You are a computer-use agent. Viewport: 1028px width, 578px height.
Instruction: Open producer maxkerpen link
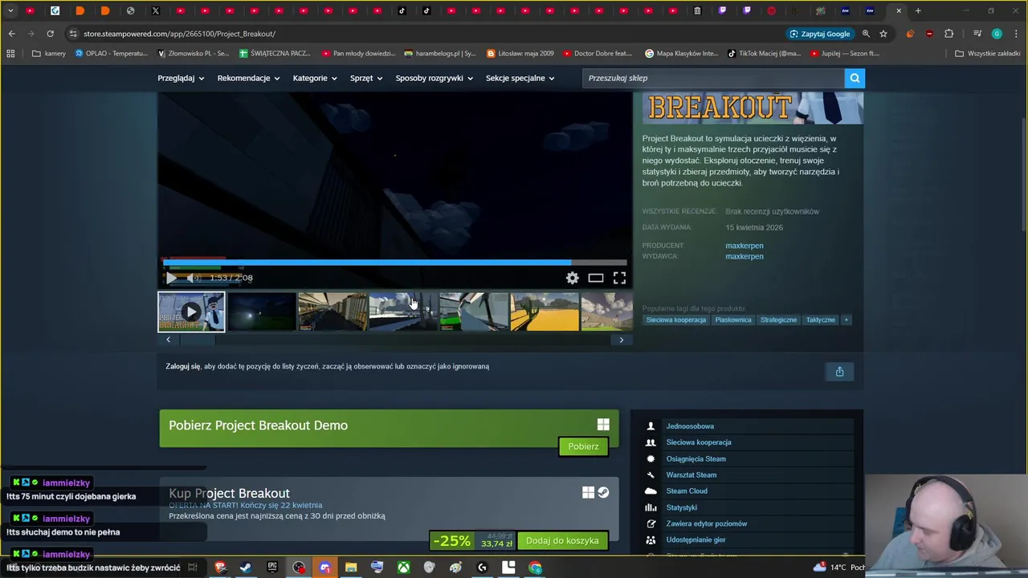click(x=744, y=246)
